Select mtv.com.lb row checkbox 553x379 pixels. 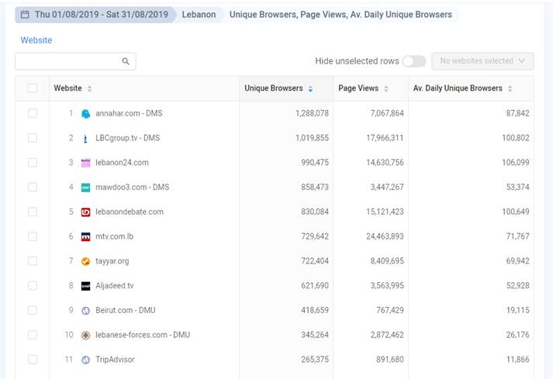point(33,236)
